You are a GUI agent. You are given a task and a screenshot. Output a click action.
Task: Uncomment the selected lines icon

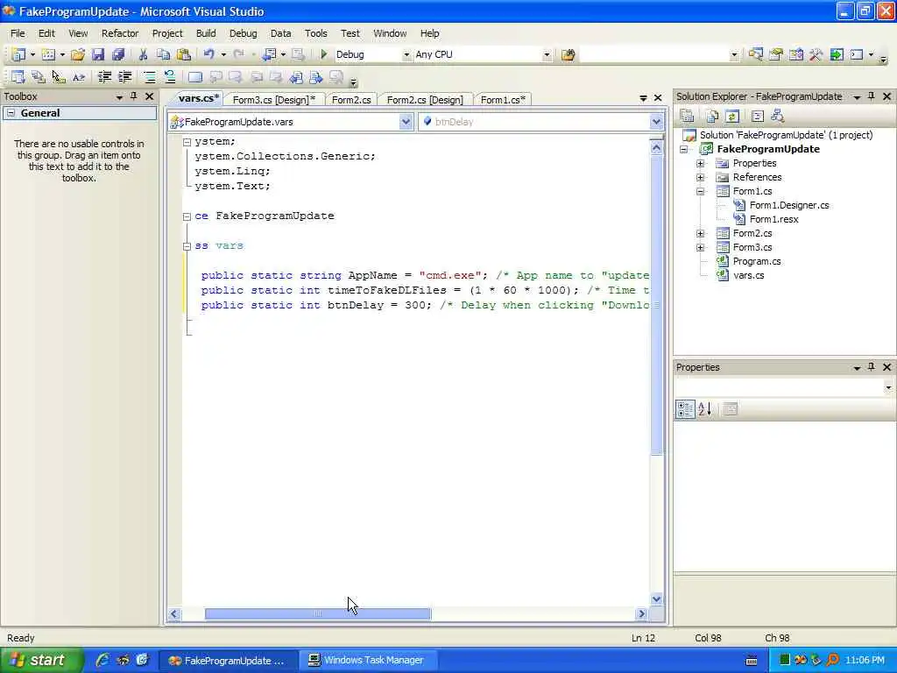click(170, 77)
